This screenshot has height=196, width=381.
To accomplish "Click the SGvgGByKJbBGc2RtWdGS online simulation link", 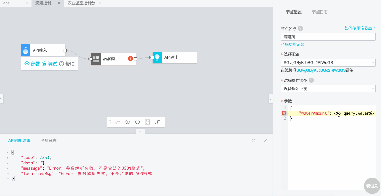I will click(x=321, y=70).
